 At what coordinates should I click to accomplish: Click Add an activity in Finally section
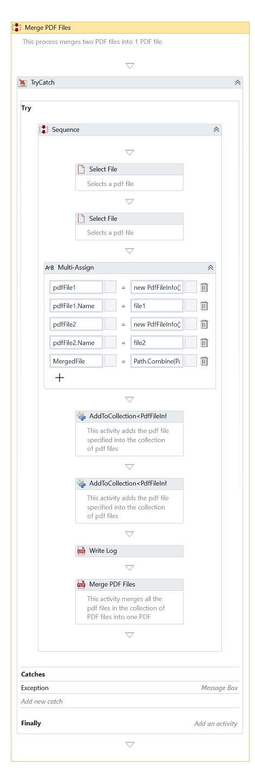tap(215, 724)
